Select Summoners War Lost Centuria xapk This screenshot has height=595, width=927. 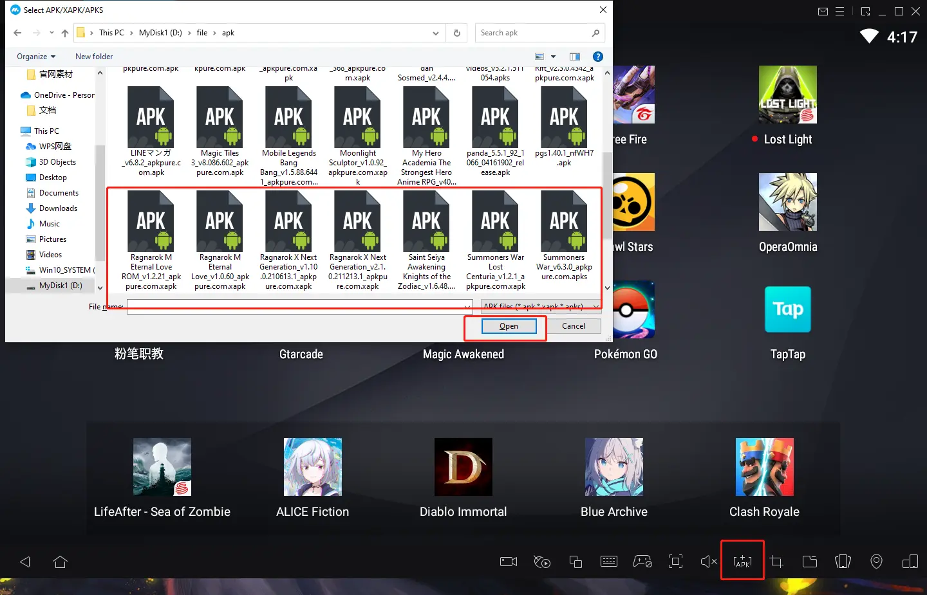coord(496,241)
